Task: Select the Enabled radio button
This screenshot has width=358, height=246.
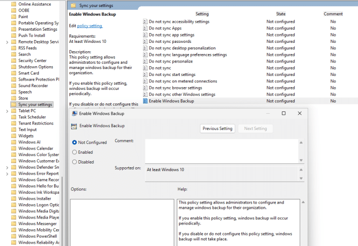Action: [75, 152]
